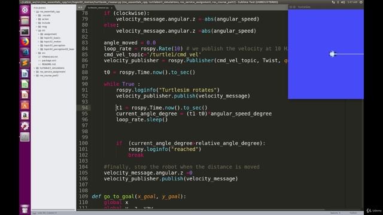Click 'rospy.Rate(10)' on line 84
This screenshot has width=383, height=215.
click(x=162, y=49)
